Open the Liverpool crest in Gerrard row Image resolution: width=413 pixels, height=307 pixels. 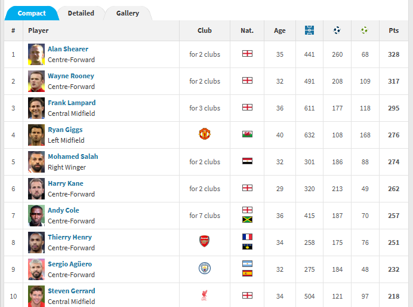click(204, 296)
